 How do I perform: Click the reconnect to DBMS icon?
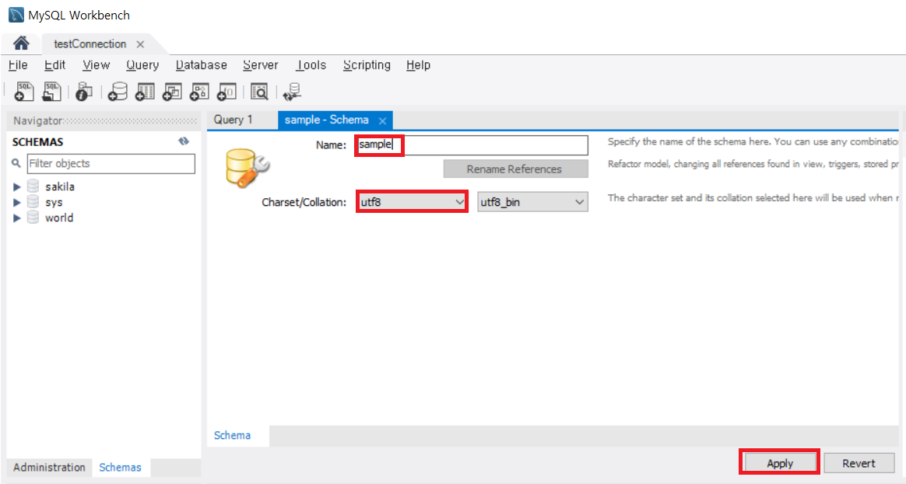click(293, 91)
